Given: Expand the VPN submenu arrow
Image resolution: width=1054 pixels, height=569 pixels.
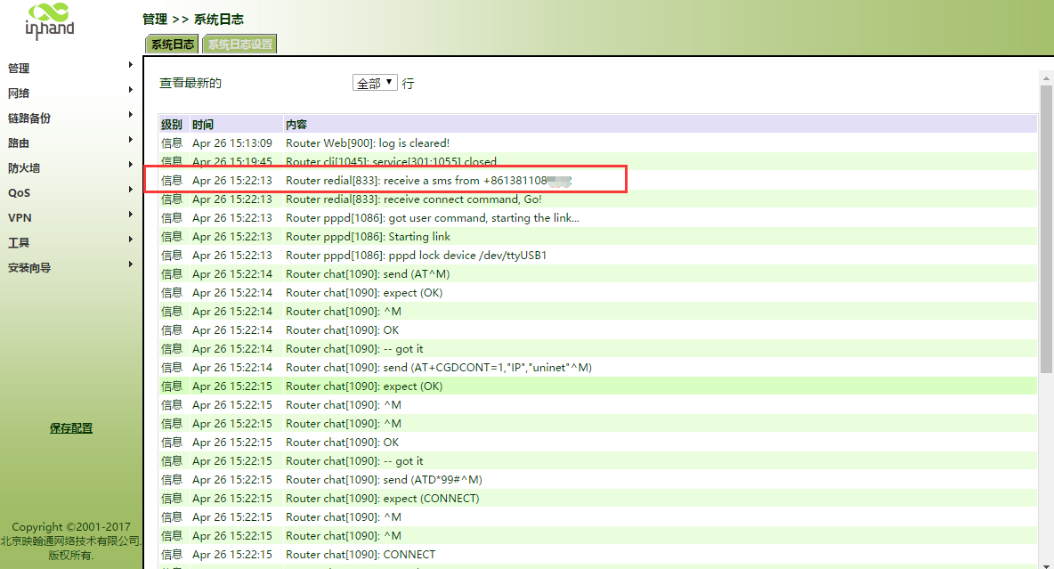Looking at the screenshot, I should [131, 215].
